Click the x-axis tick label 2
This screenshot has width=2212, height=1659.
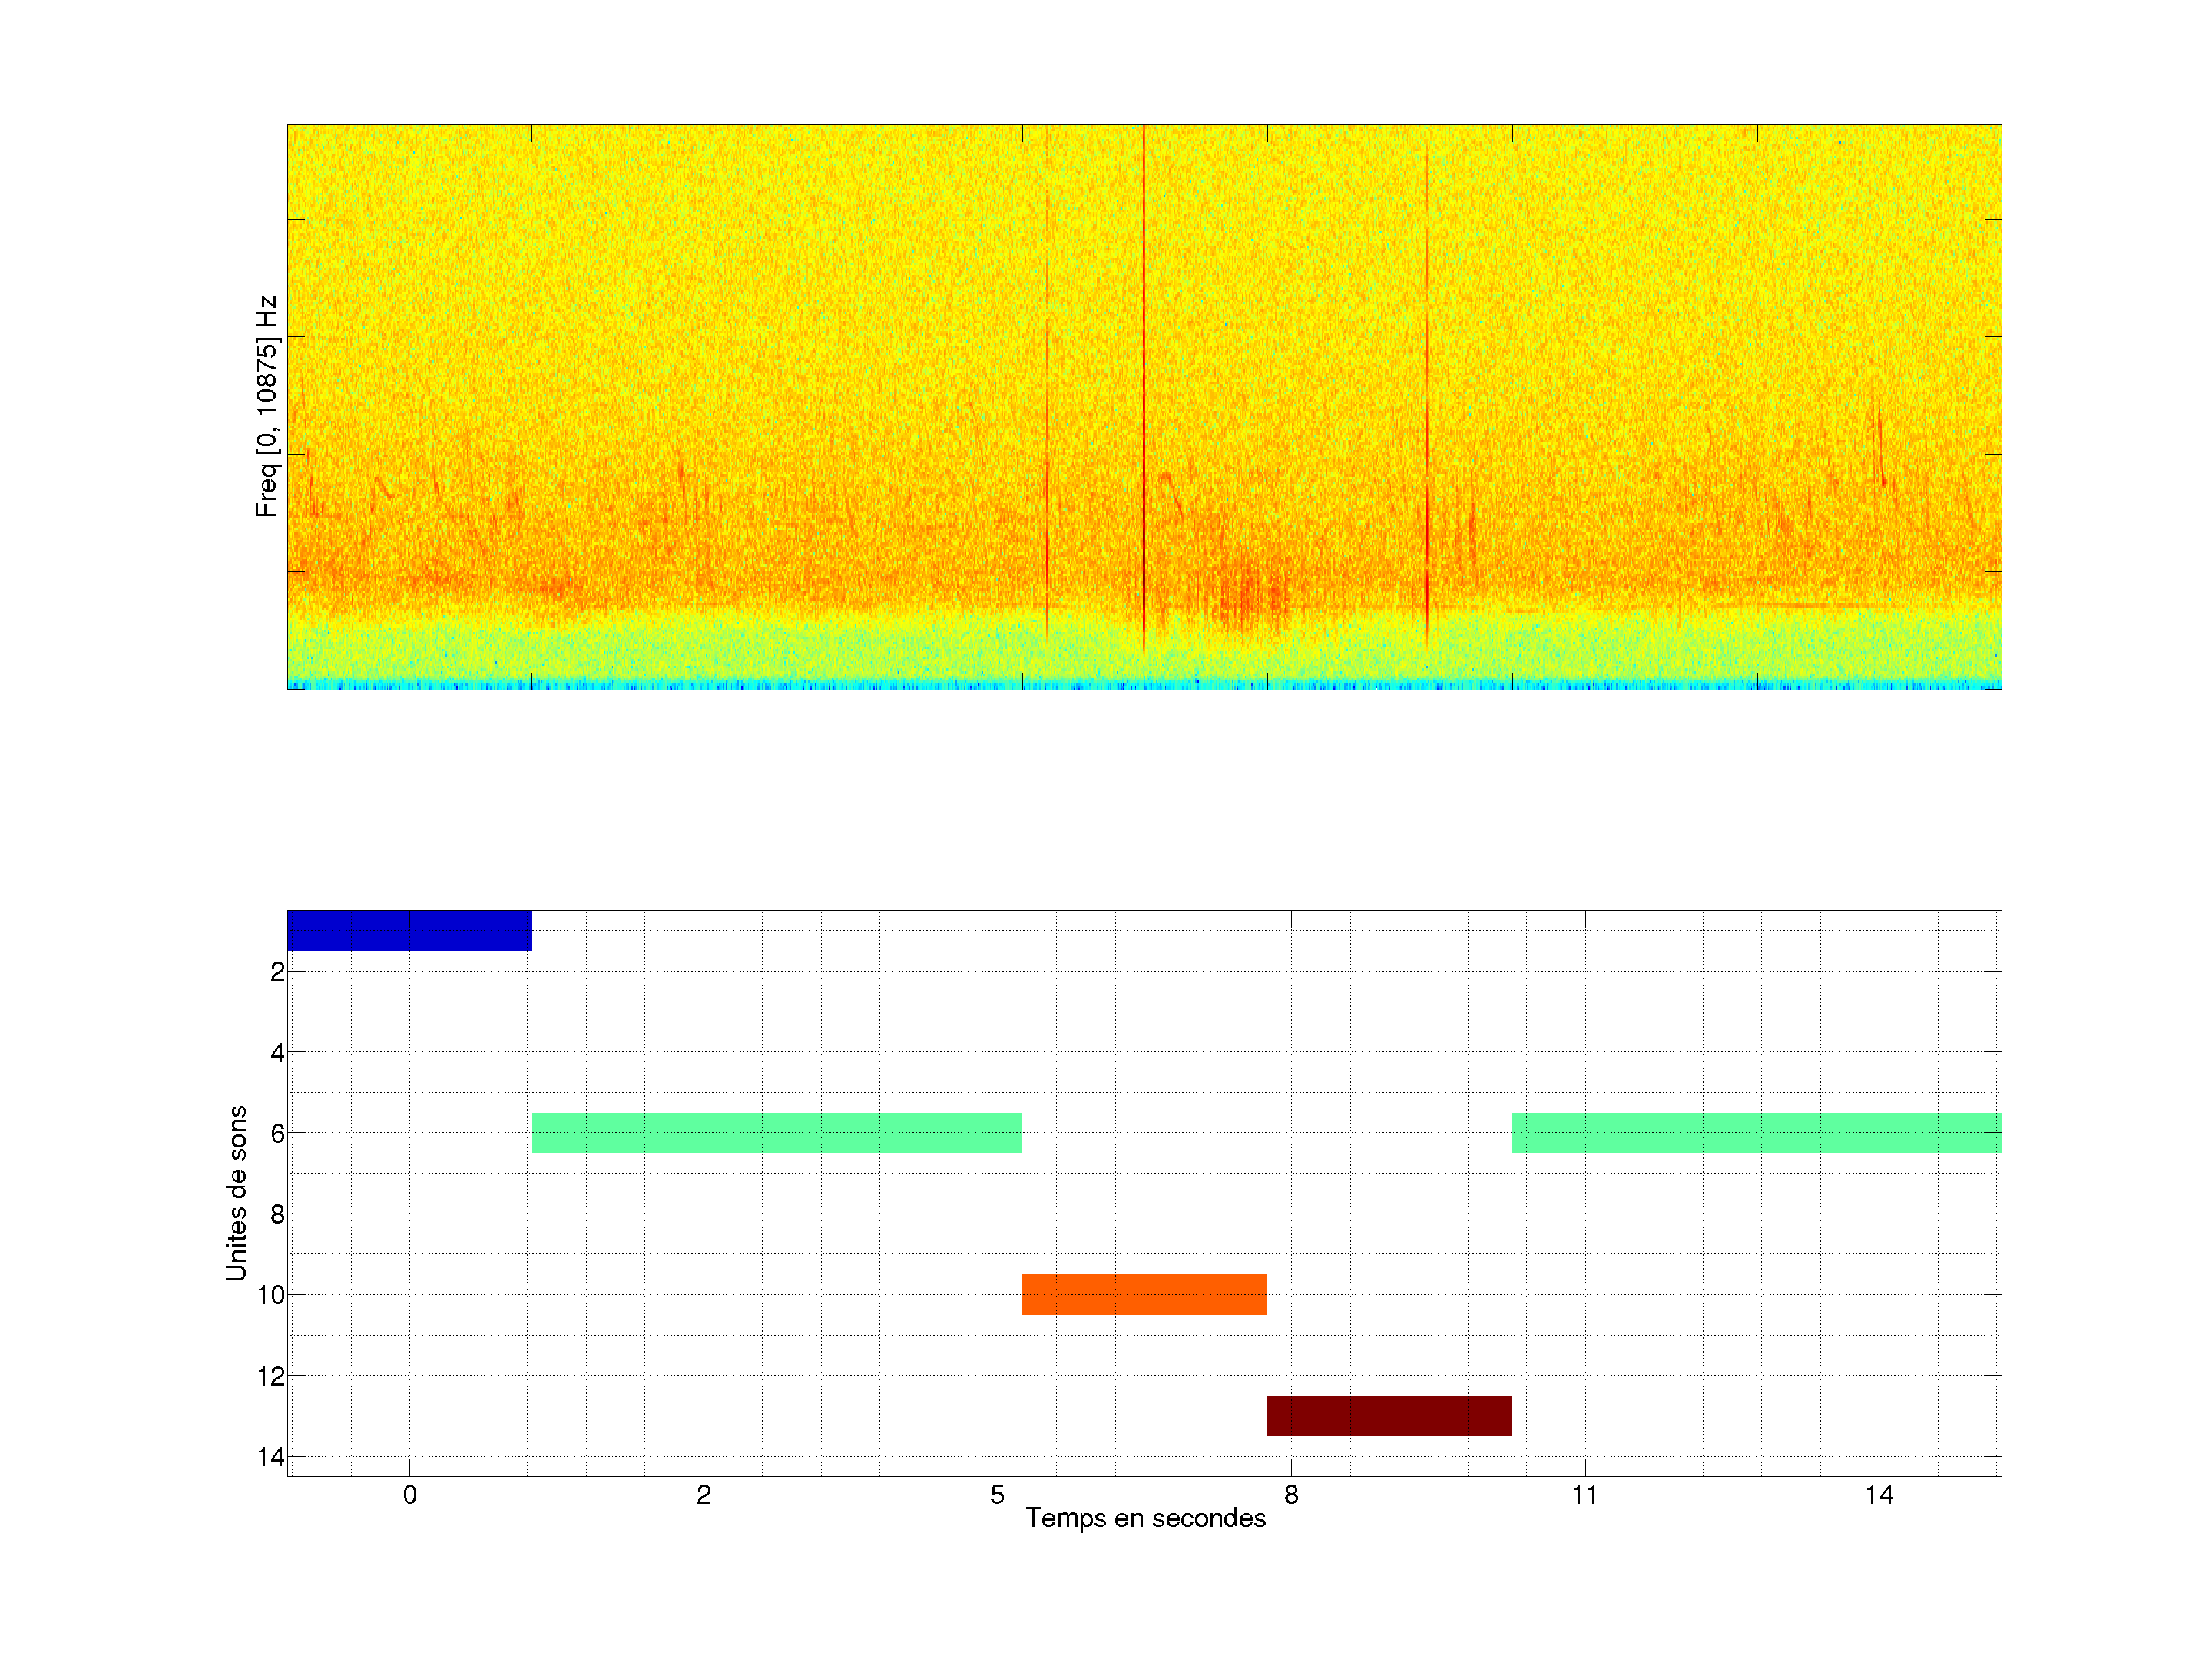pyautogui.click(x=704, y=1495)
